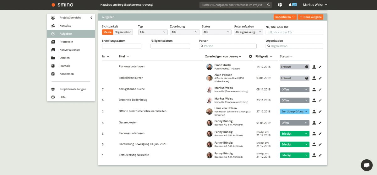Open the Importieren dropdown button
This screenshot has height=175, width=377.
coord(285,17)
